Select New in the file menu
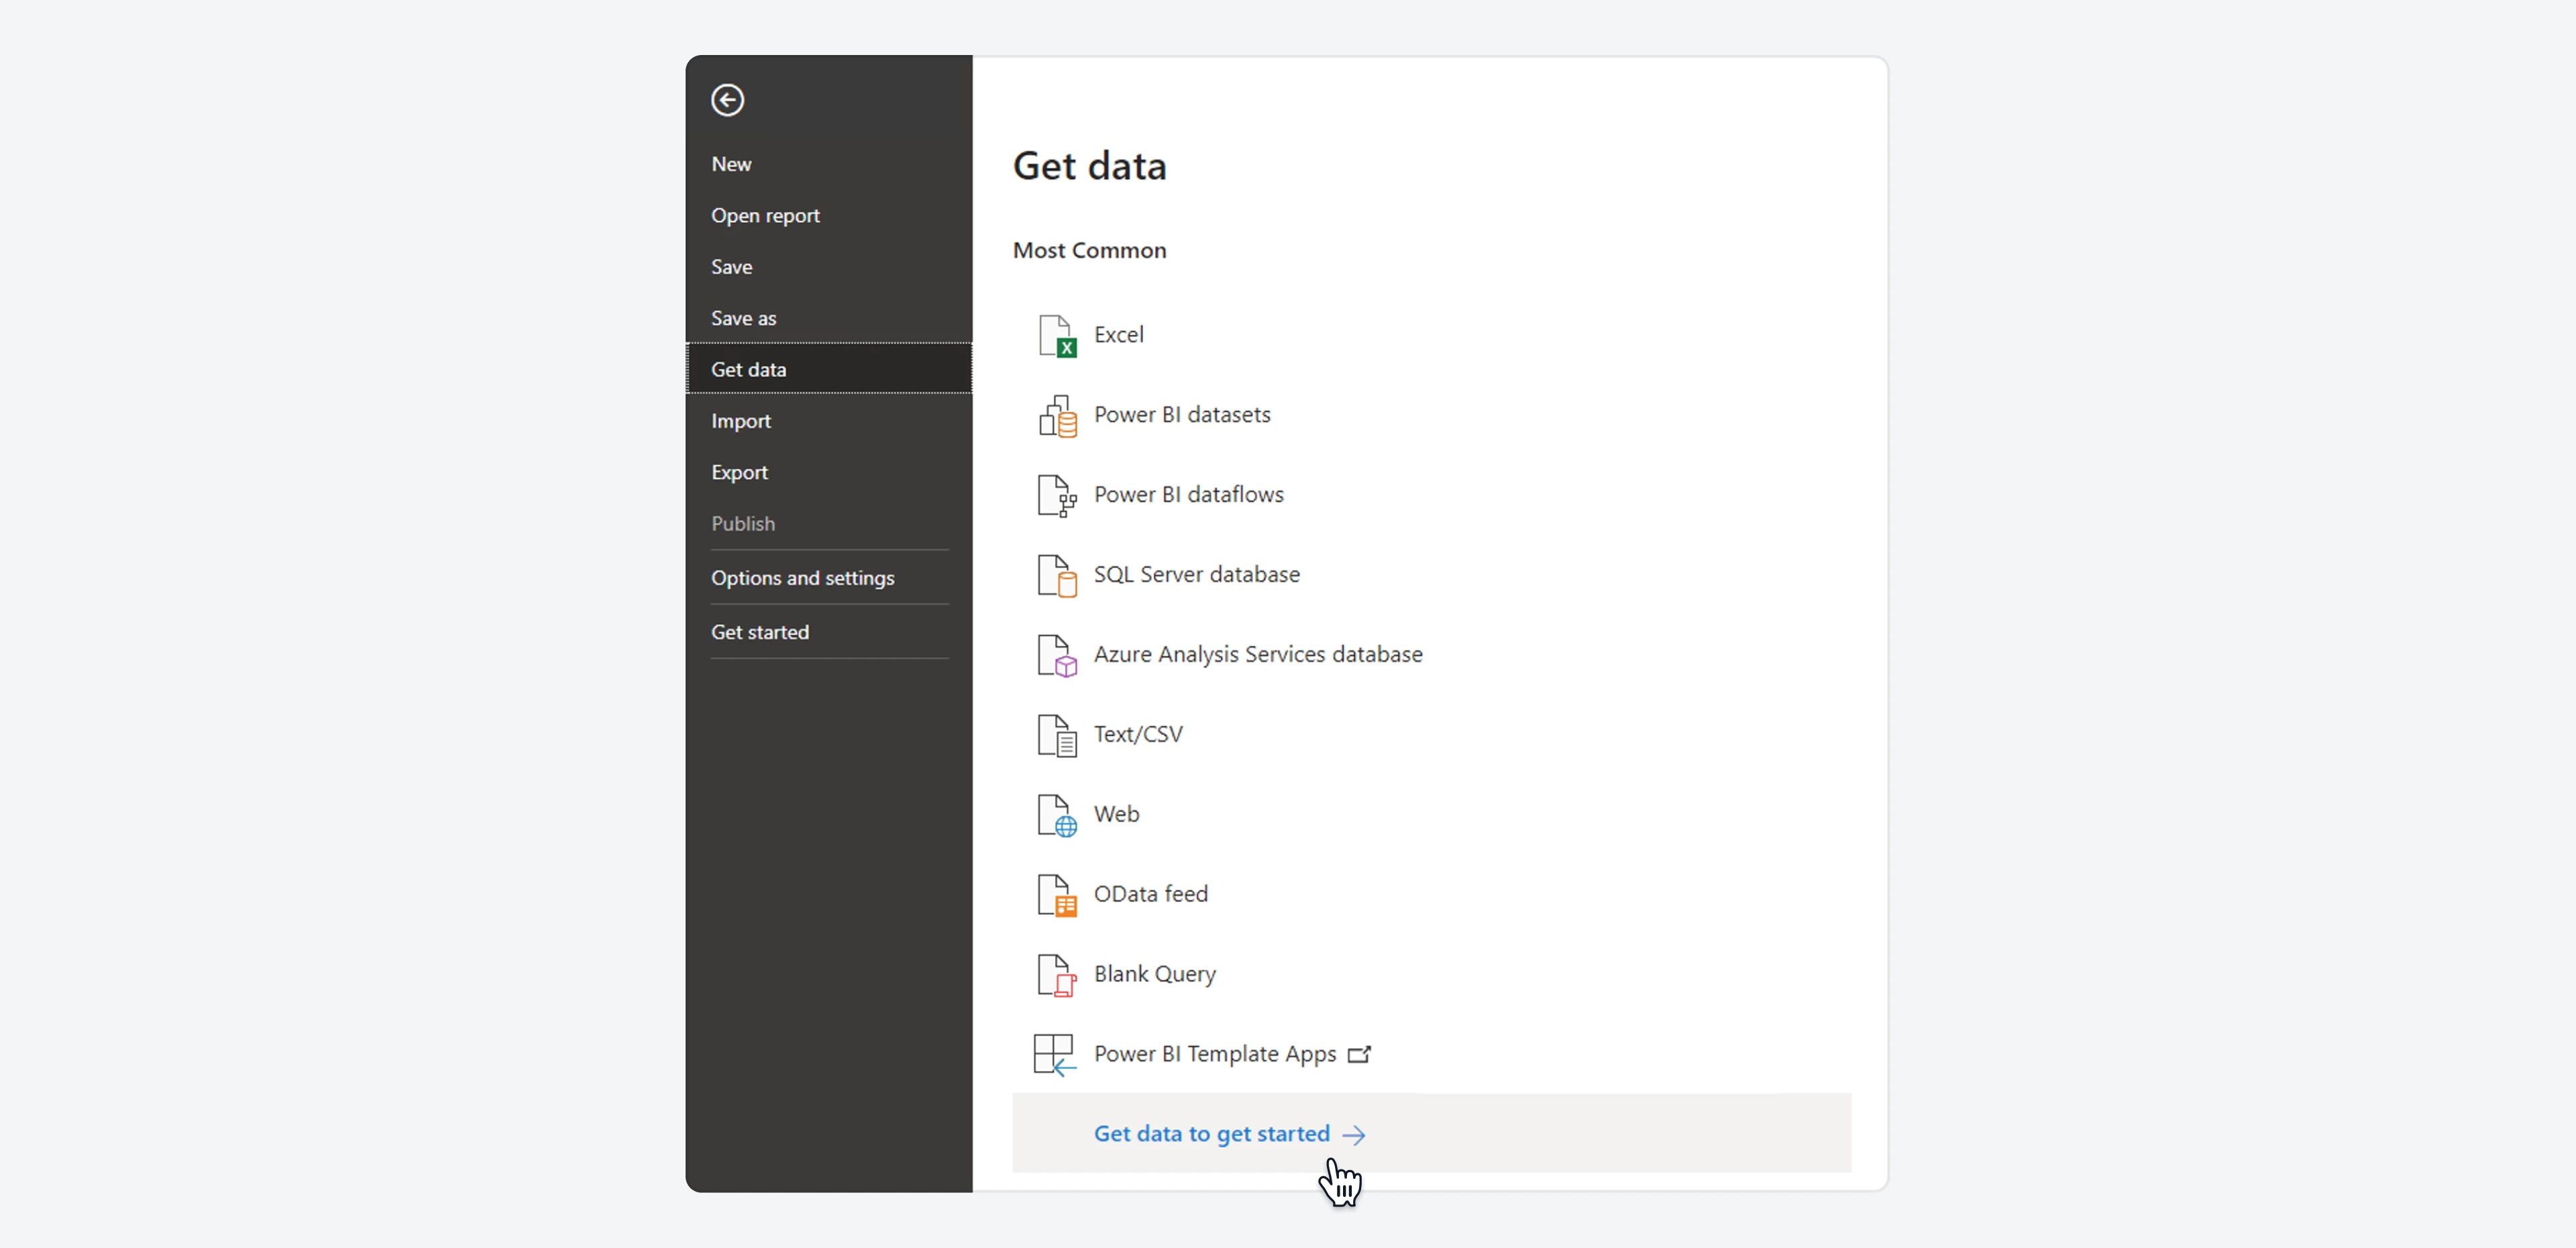This screenshot has height=1248, width=2576. click(x=829, y=164)
